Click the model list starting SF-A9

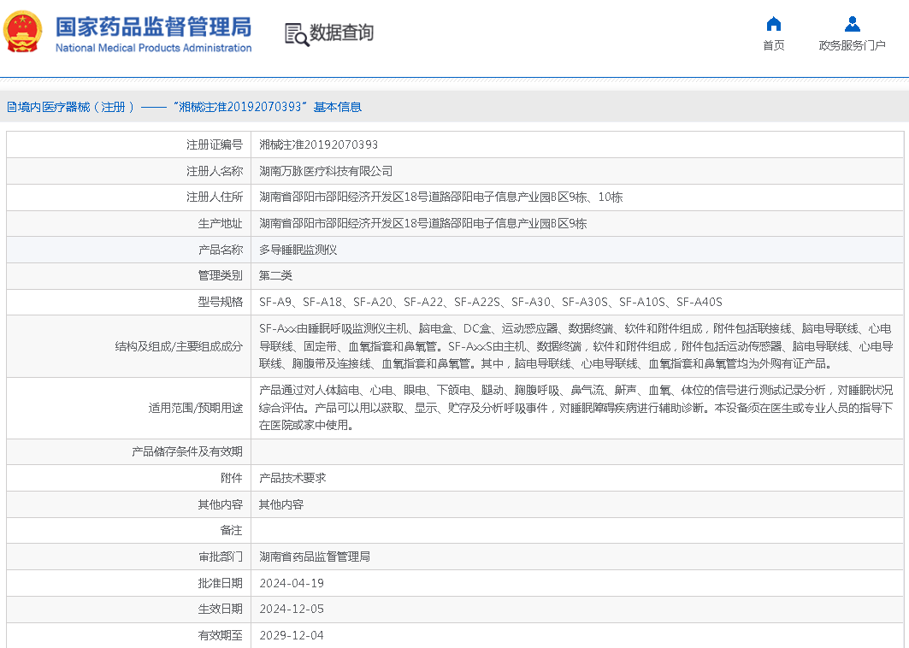(x=491, y=302)
